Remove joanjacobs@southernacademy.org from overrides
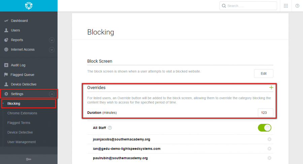Viewport: 303px width, 164px height. click(x=269, y=139)
